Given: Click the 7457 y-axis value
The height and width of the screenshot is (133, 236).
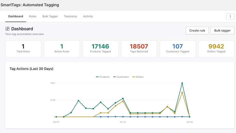Looking at the screenshot, I should pos(53,83).
